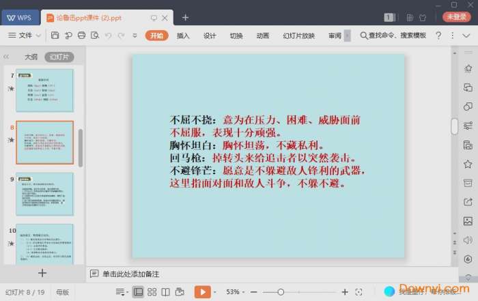The width and height of the screenshot is (478, 301).
Task: Switch to the 幻灯片 panel tab
Action: [59, 57]
